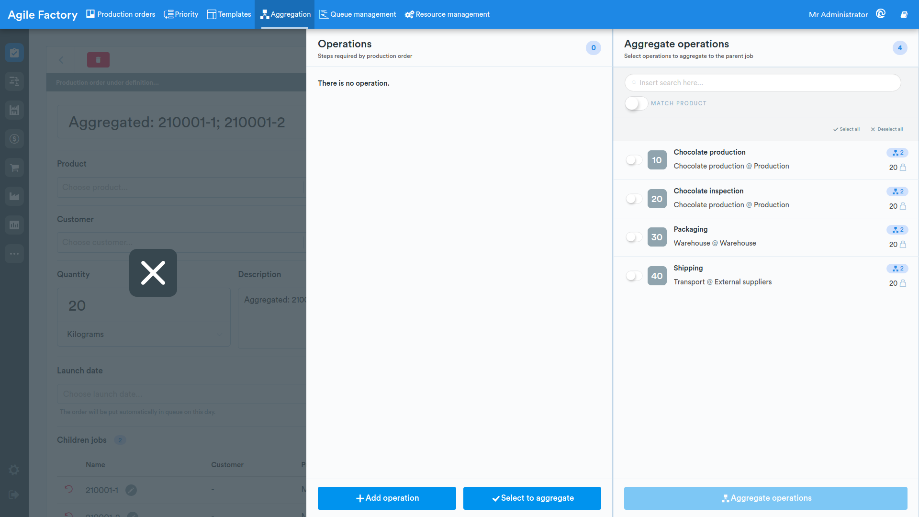Click the Select all link
Screen dimensions: 919x517
coord(846,129)
